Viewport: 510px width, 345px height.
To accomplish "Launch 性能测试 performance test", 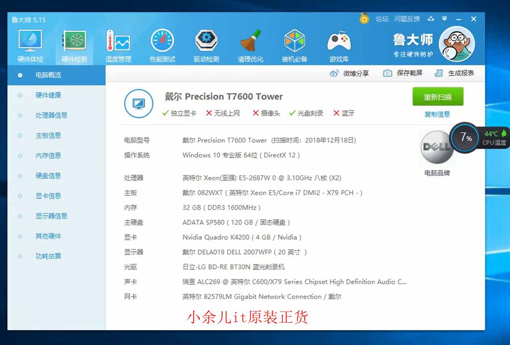I will click(162, 45).
